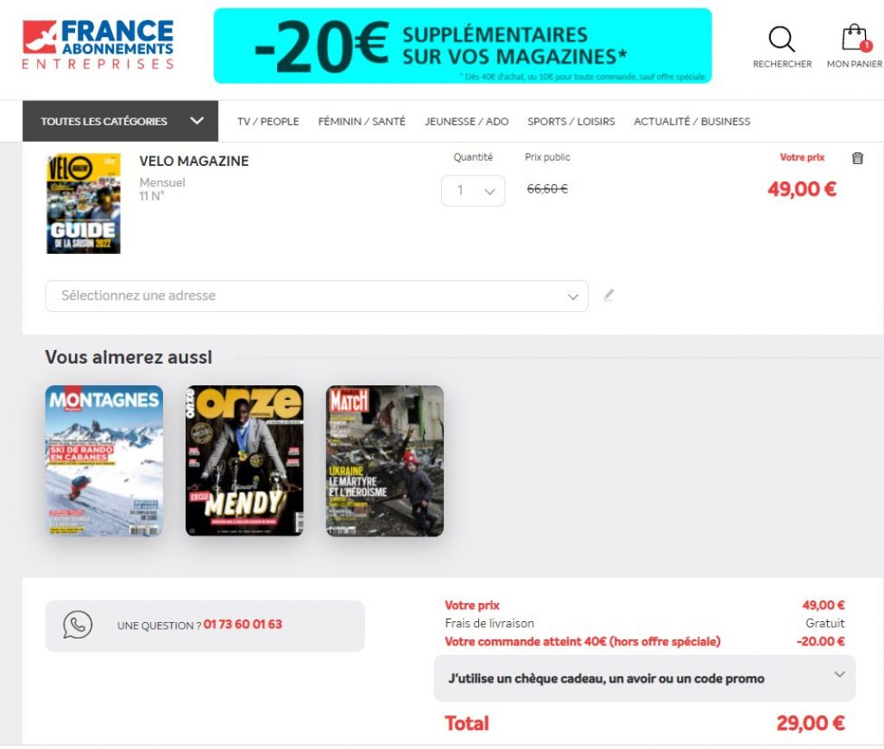The height and width of the screenshot is (749, 884).
Task: Open the Féminin / Santé menu
Action: tap(362, 121)
